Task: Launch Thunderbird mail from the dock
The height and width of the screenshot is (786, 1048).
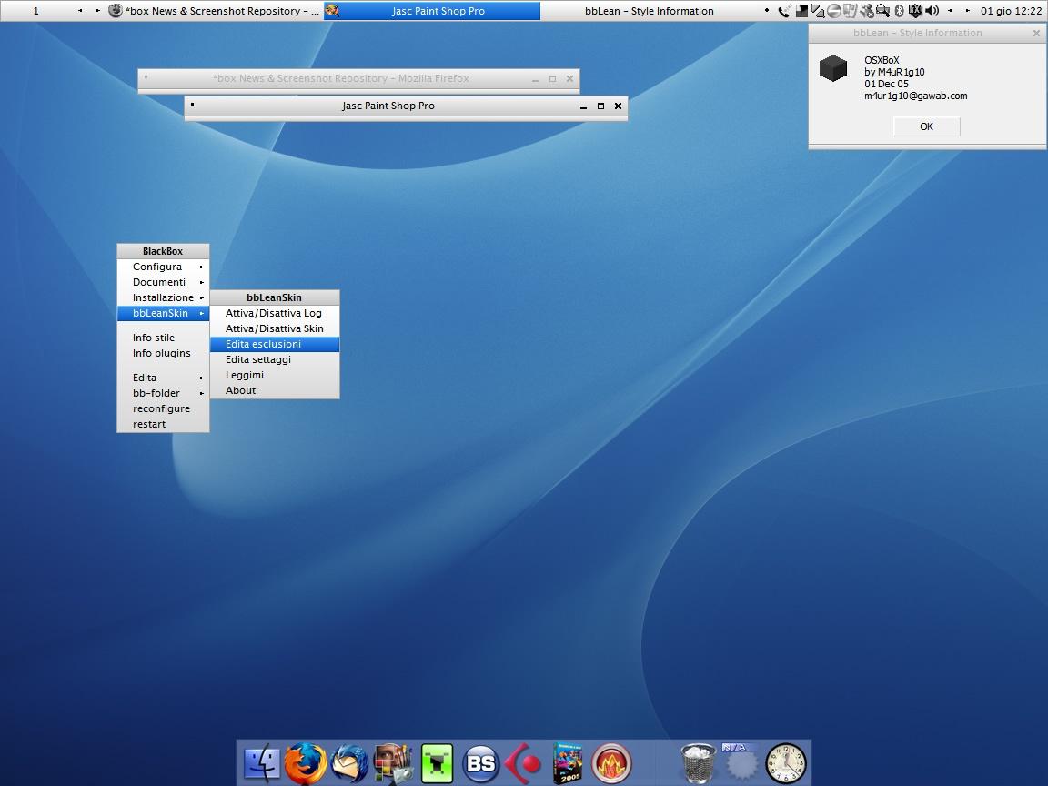Action: coord(349,762)
